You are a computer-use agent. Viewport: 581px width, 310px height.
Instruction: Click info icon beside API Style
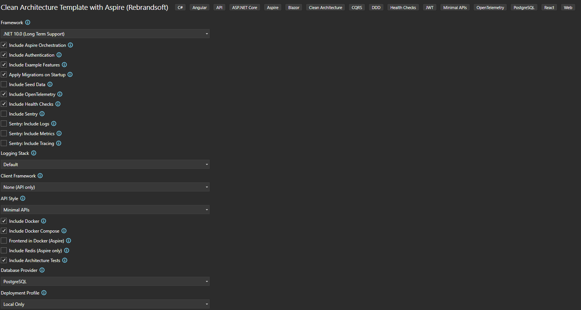point(23,199)
